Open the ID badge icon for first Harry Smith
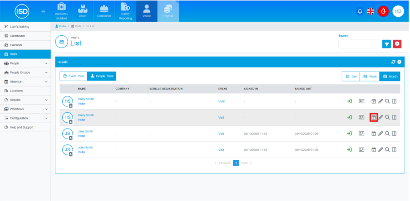 362,101
